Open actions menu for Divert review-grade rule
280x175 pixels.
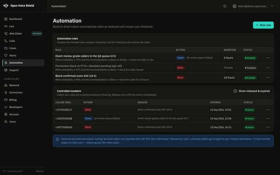[x=268, y=58]
